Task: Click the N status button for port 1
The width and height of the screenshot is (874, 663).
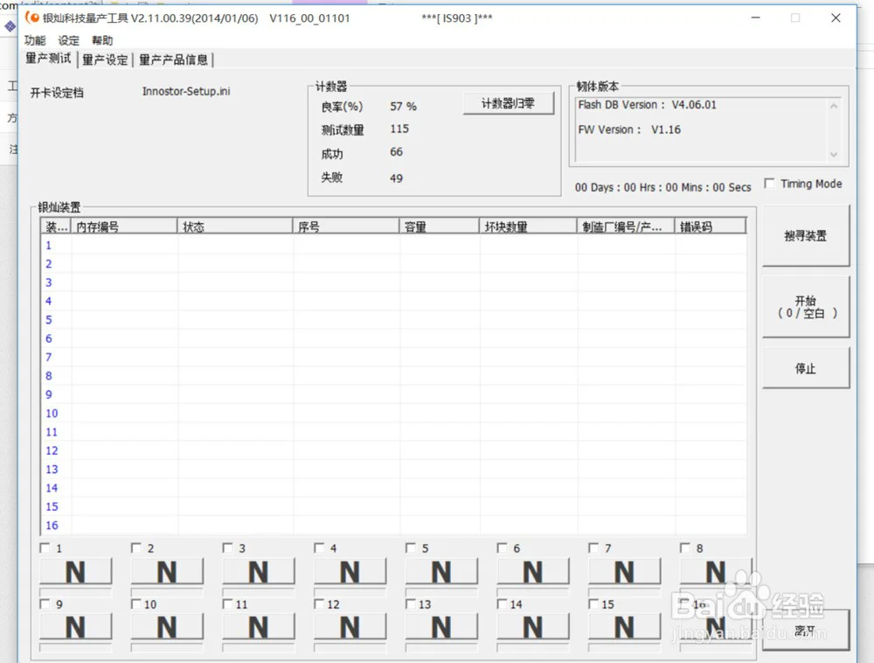Action: [76, 571]
